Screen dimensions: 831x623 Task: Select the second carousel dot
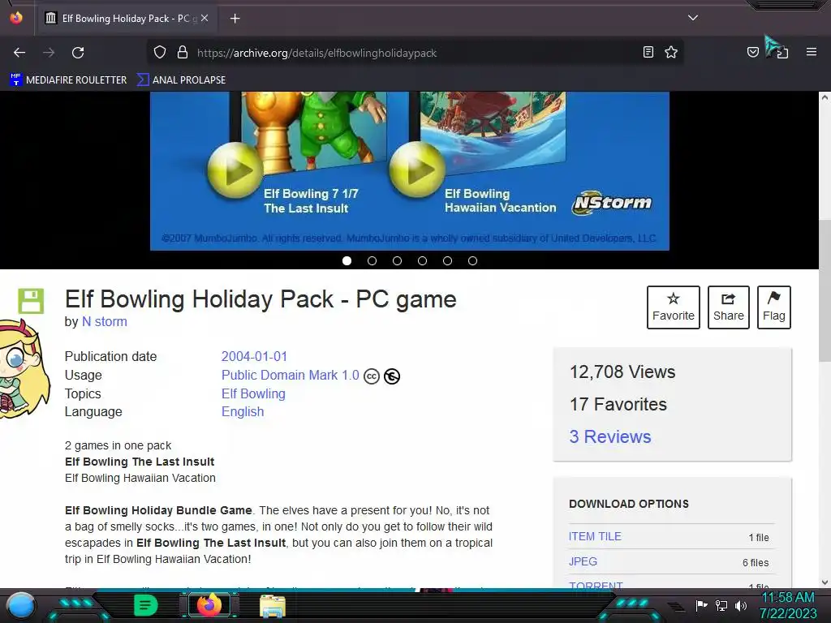372,260
